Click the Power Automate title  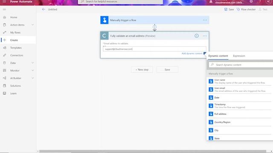(x=21, y=2)
